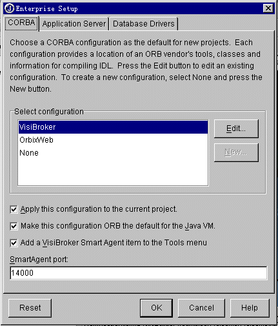Close the Enterprise Setup dialog
The width and height of the screenshot is (278, 326).
coord(268,8)
